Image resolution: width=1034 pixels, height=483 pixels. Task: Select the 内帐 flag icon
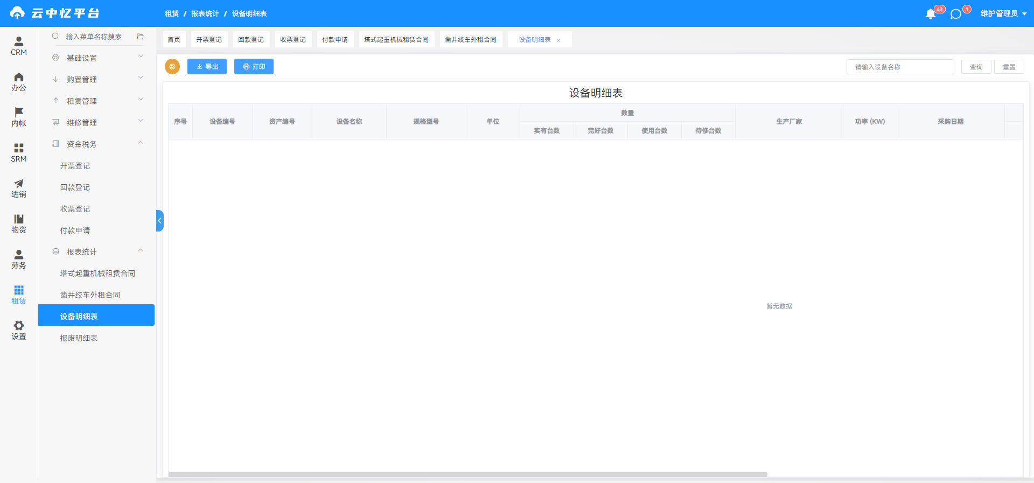tap(19, 112)
